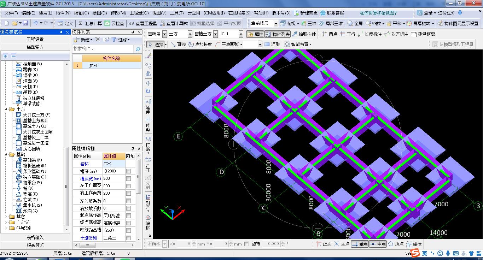Switch to 三维 3D view
The width and height of the screenshot is (483, 260).
(x=308, y=23)
